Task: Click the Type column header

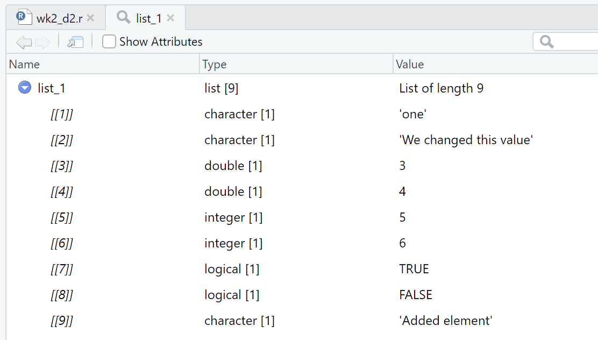Action: pyautogui.click(x=215, y=65)
